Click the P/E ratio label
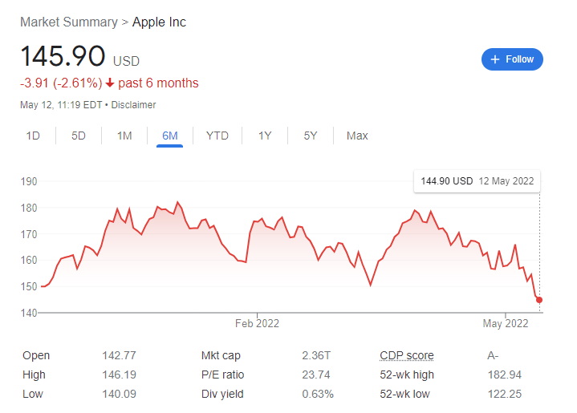Viewport: 577px width, 413px height. click(222, 375)
